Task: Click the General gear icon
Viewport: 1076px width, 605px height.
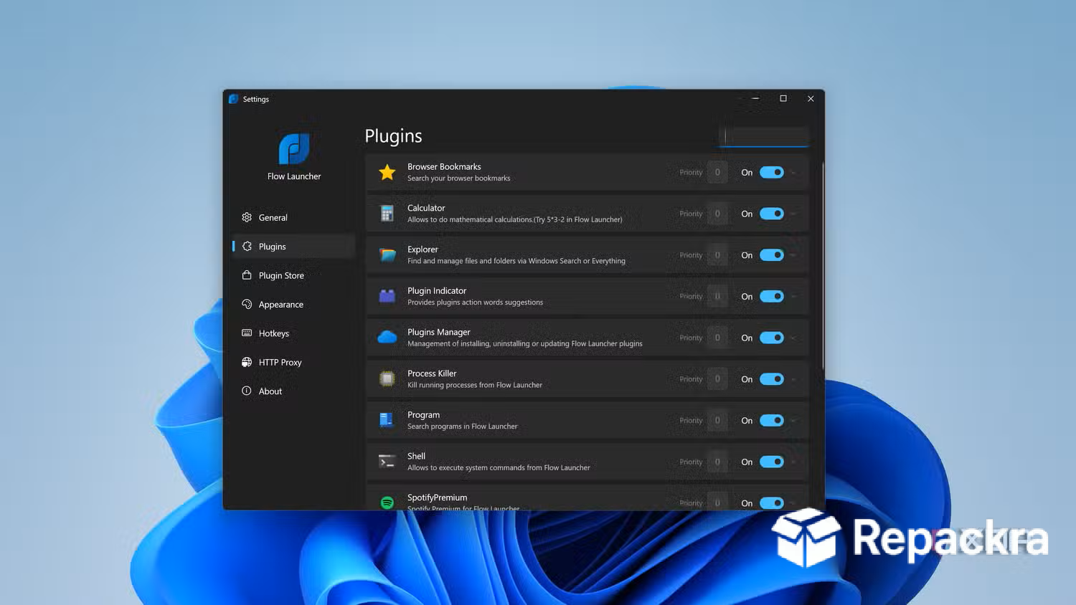Action: pyautogui.click(x=247, y=217)
